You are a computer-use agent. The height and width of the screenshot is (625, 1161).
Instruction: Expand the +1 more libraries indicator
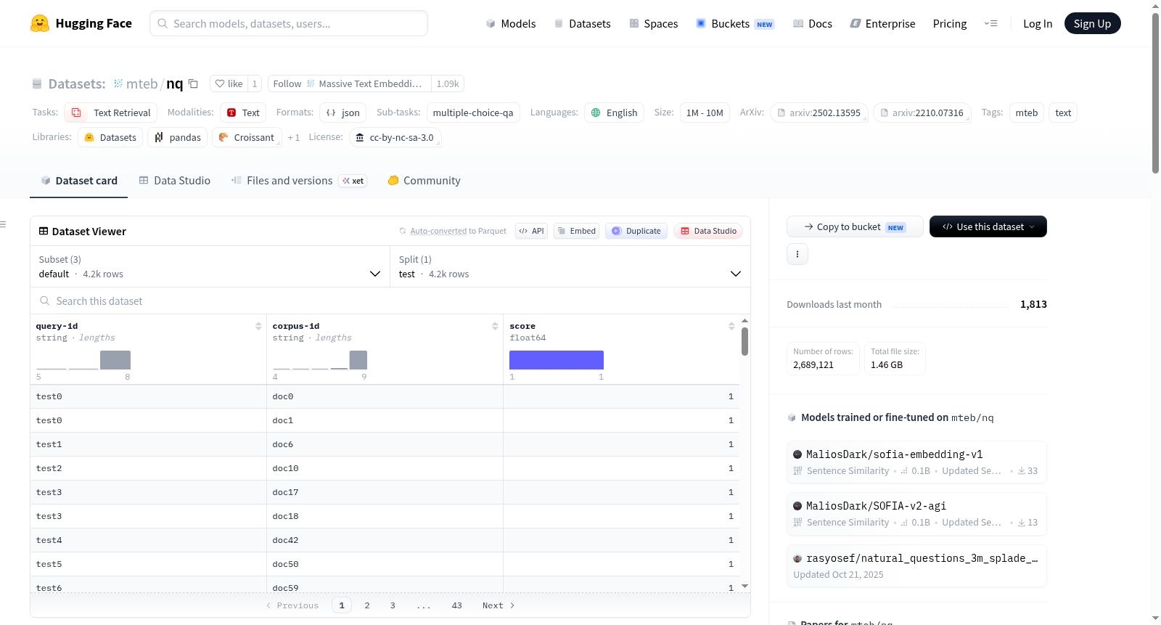(293, 137)
